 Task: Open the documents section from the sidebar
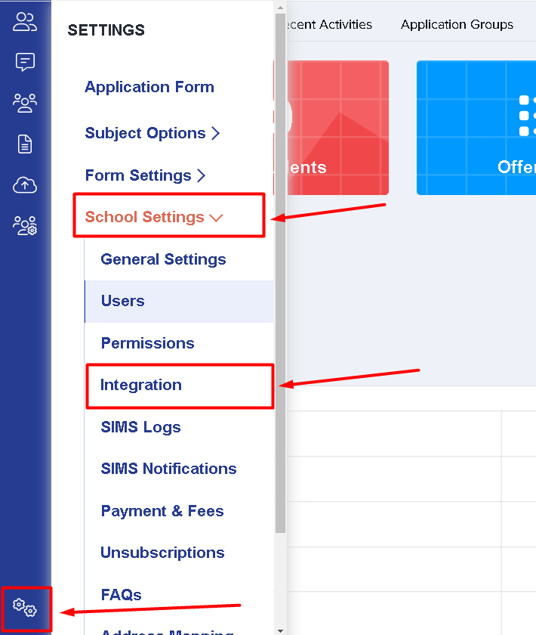pos(25,144)
